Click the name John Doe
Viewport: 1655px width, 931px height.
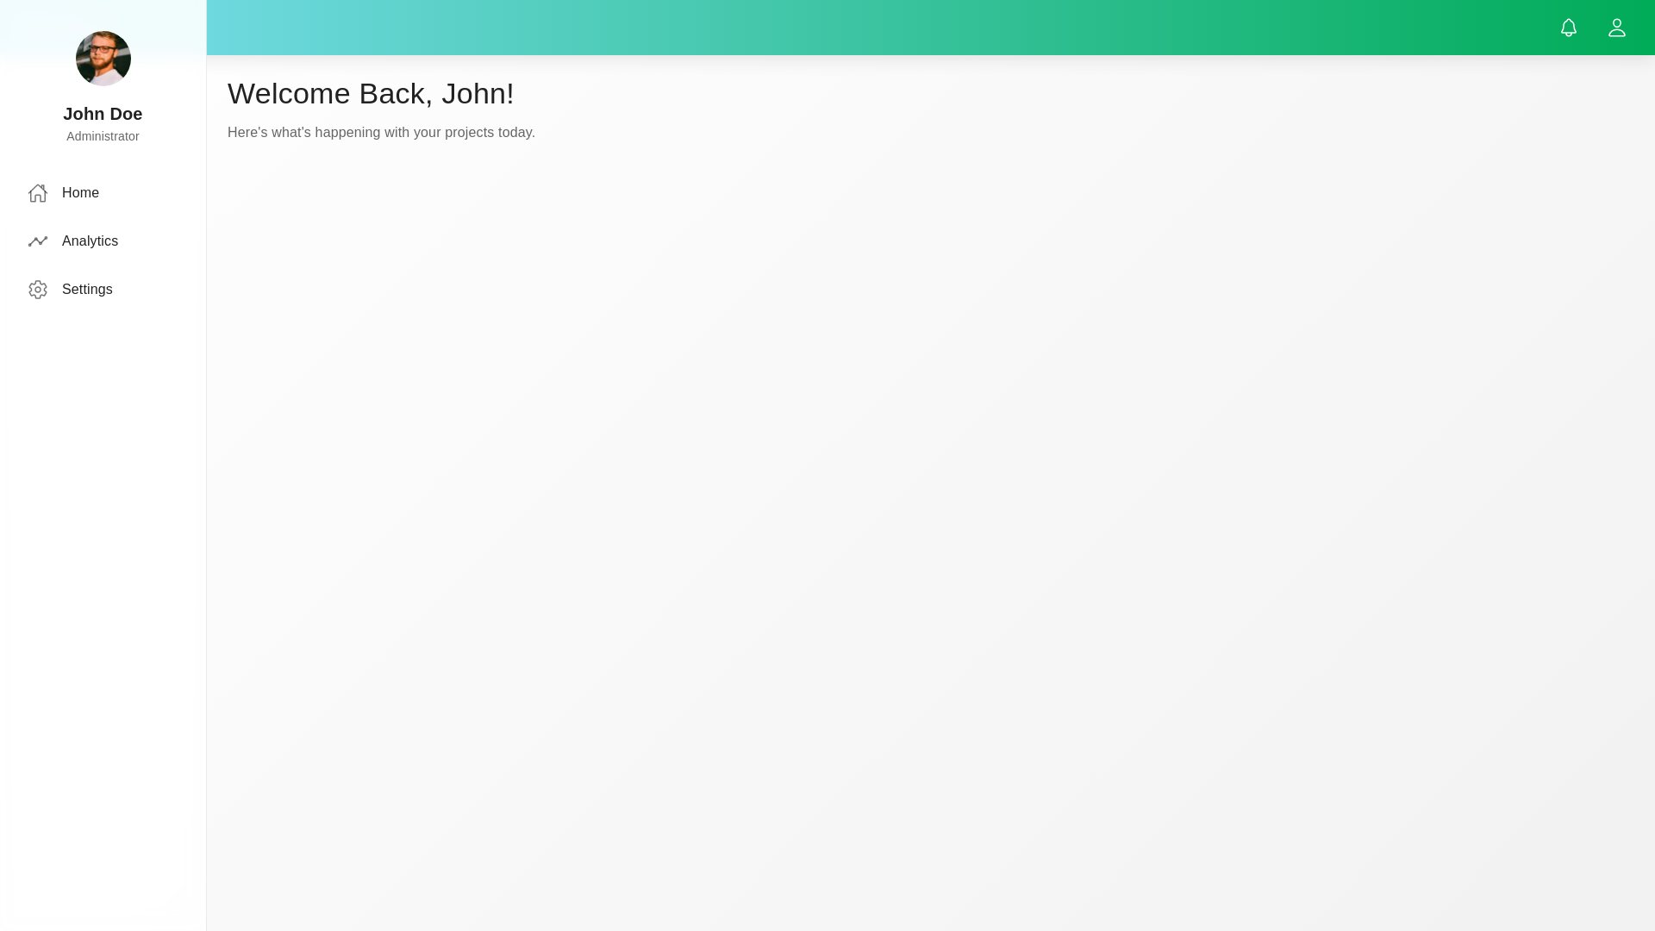(103, 114)
